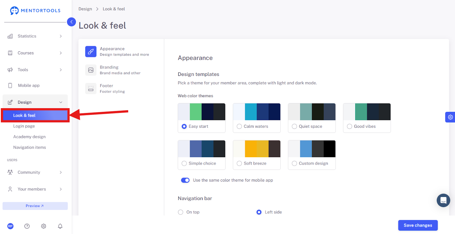Click Save changes button
This screenshot has height=234, width=455.
(418, 226)
